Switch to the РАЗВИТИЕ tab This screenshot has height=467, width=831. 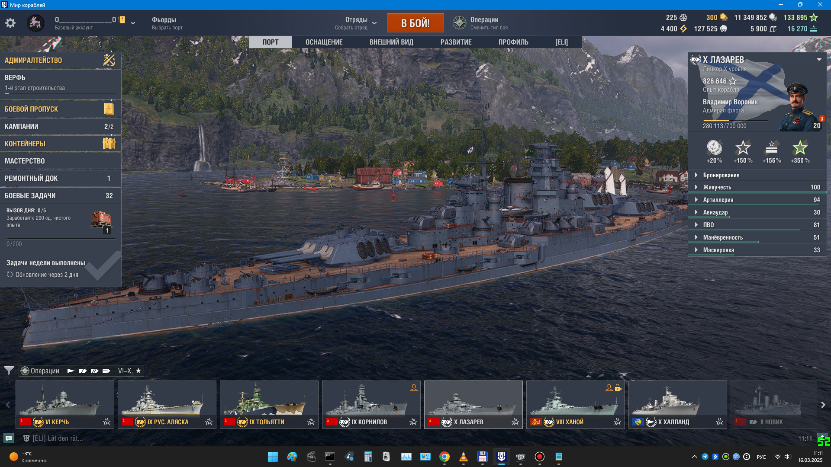(x=456, y=42)
